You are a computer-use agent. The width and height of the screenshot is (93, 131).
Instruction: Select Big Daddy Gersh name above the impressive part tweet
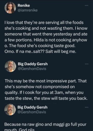(x=33, y=64)
